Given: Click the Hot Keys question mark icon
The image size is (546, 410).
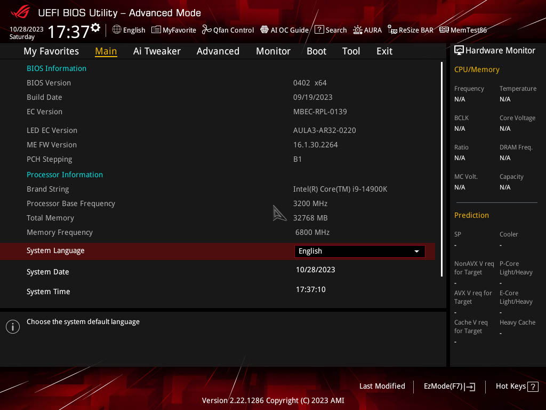Looking at the screenshot, I should click(533, 387).
